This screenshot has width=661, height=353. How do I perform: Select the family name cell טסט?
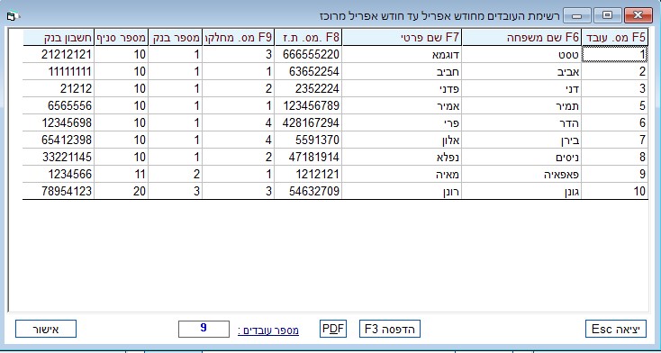pyautogui.click(x=522, y=54)
